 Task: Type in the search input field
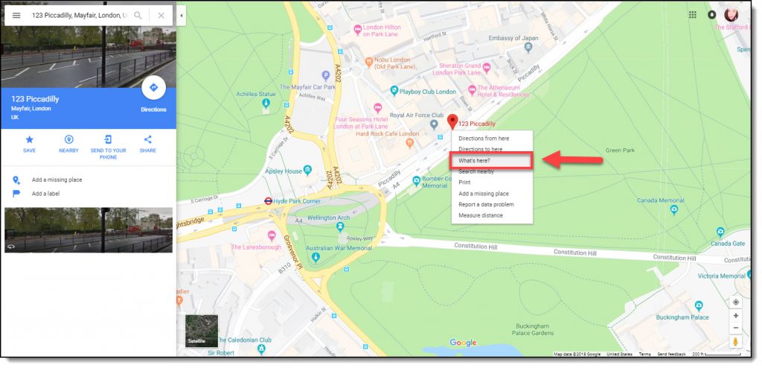78,15
